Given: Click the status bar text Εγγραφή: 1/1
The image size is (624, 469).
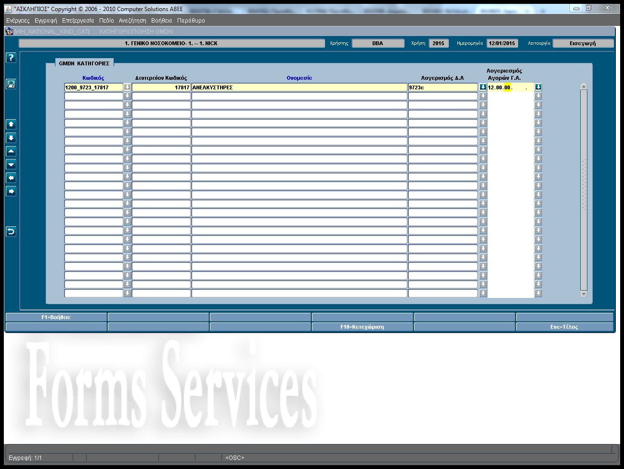Looking at the screenshot, I should coord(26,458).
